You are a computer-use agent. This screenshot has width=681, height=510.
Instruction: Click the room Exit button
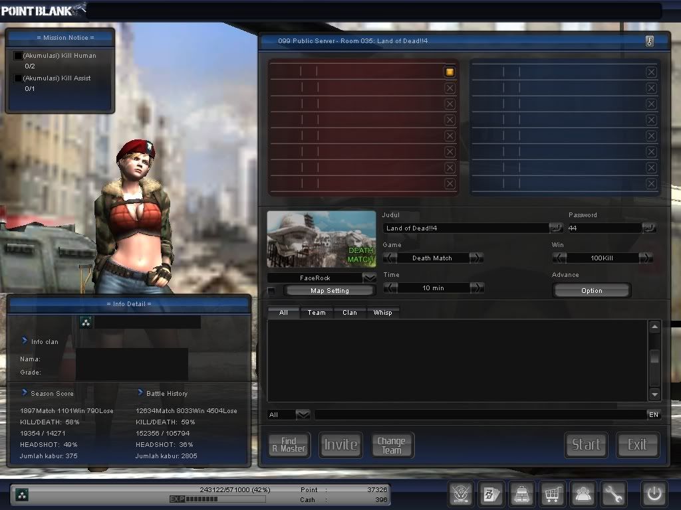click(638, 445)
